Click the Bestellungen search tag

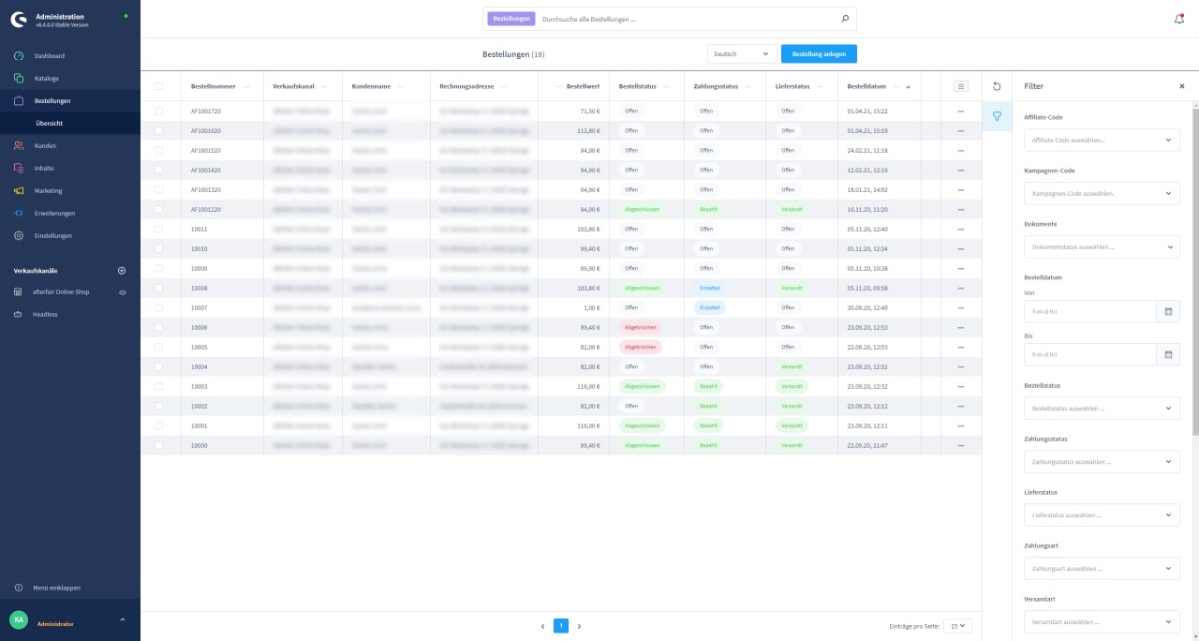511,19
